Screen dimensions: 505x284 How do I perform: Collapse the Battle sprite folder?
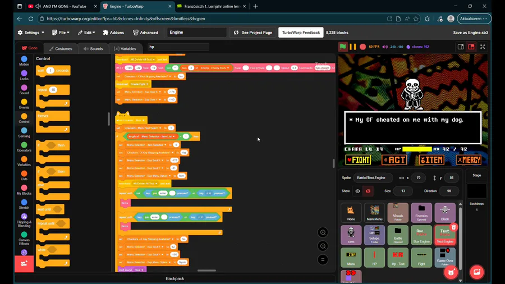coord(398,235)
